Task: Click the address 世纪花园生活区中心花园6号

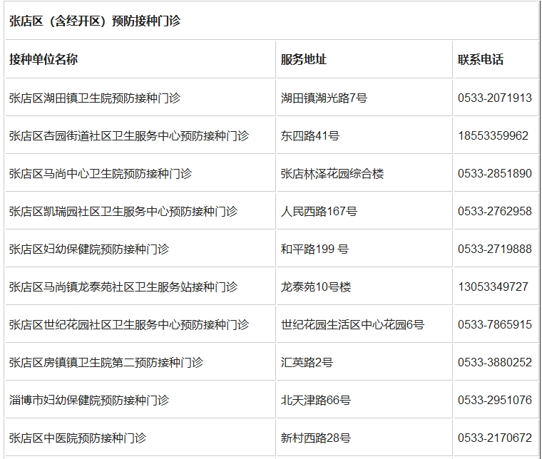Action: click(x=352, y=324)
